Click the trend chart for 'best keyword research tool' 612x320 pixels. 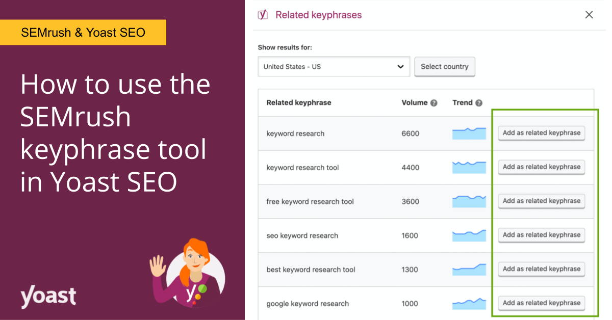tap(469, 269)
